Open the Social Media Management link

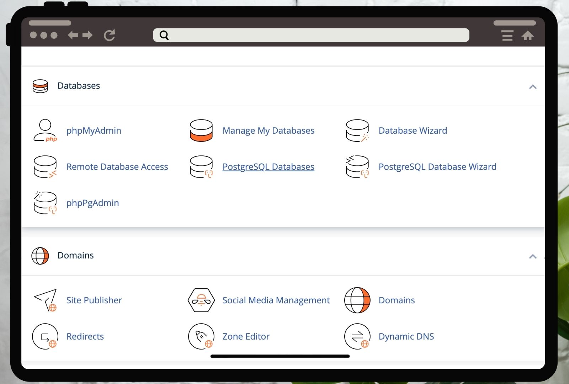pos(276,300)
